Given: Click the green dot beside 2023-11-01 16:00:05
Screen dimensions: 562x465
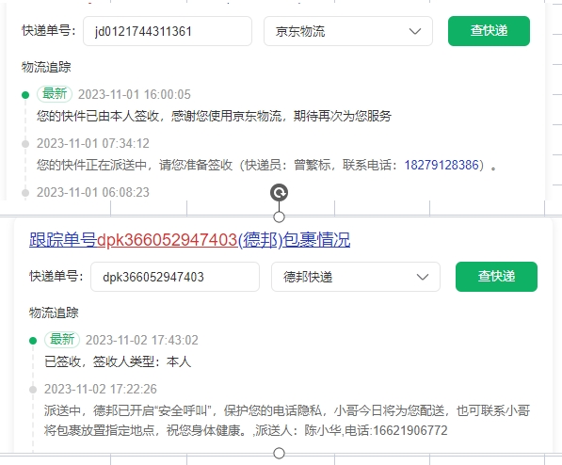Looking at the screenshot, I should pyautogui.click(x=25, y=95).
